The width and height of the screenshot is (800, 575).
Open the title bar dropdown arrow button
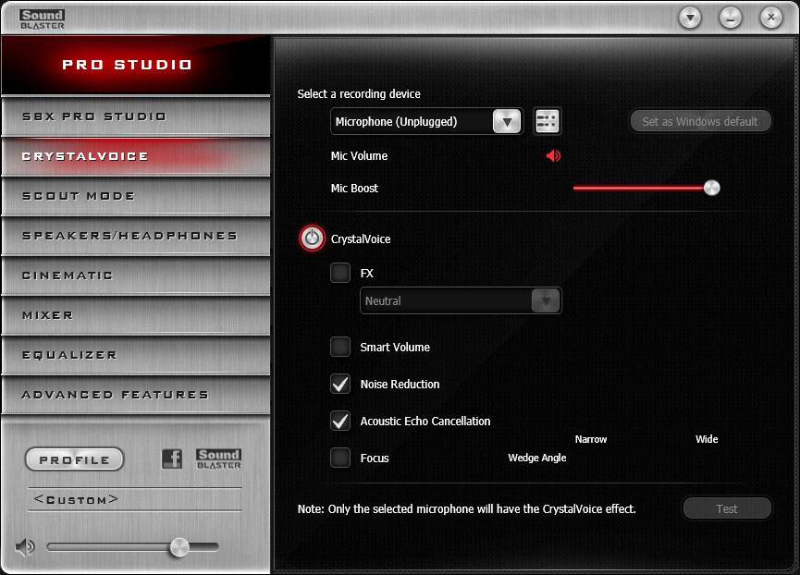(690, 18)
